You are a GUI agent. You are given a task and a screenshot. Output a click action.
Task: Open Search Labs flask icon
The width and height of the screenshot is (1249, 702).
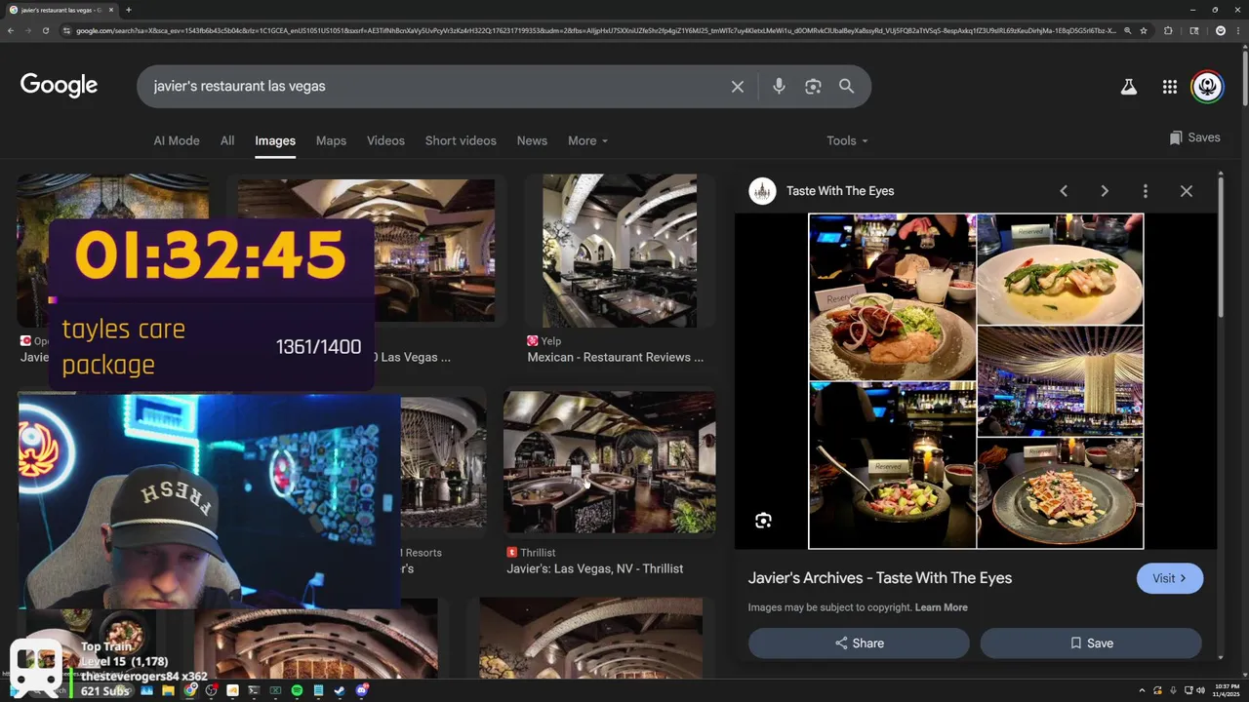1129,87
